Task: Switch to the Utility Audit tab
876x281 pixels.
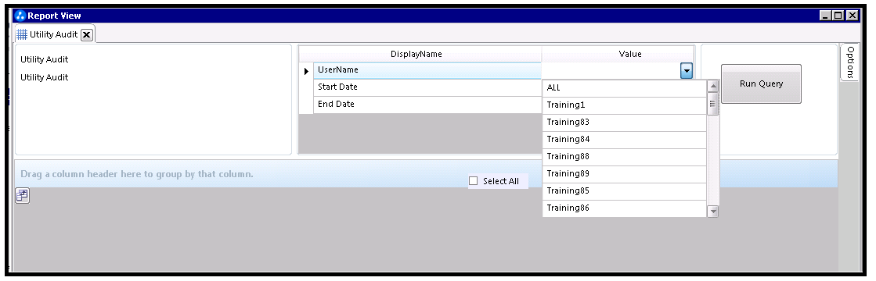Action: coord(54,34)
